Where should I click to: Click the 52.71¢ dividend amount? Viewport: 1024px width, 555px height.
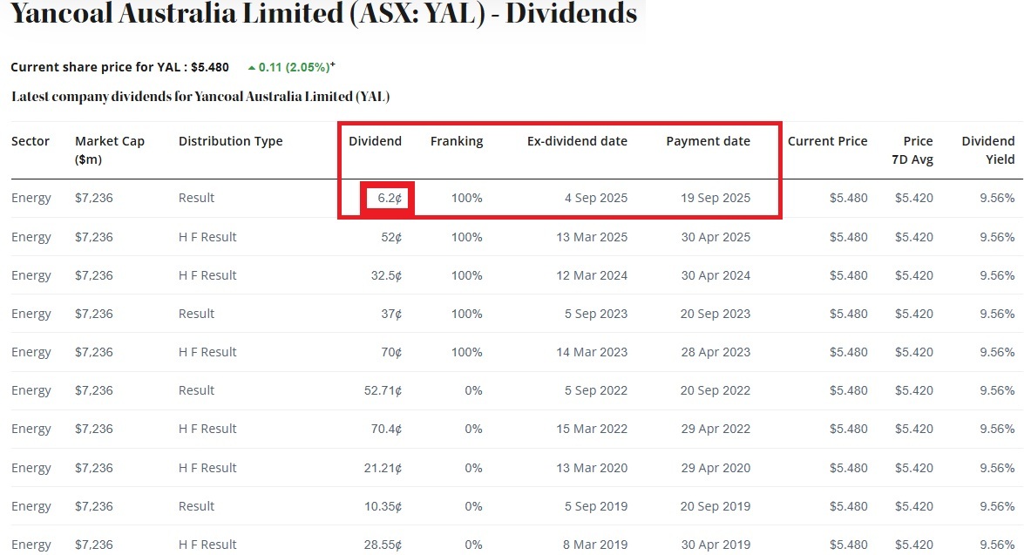(x=383, y=390)
